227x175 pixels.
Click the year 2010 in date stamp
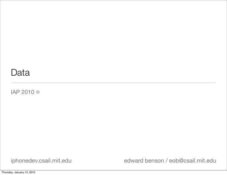point(32,172)
